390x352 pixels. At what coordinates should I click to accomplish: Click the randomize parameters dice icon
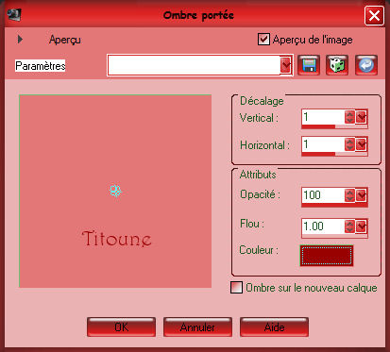[x=337, y=65]
